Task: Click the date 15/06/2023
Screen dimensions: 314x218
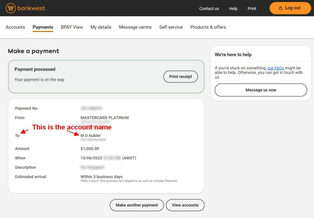Action: (91, 158)
